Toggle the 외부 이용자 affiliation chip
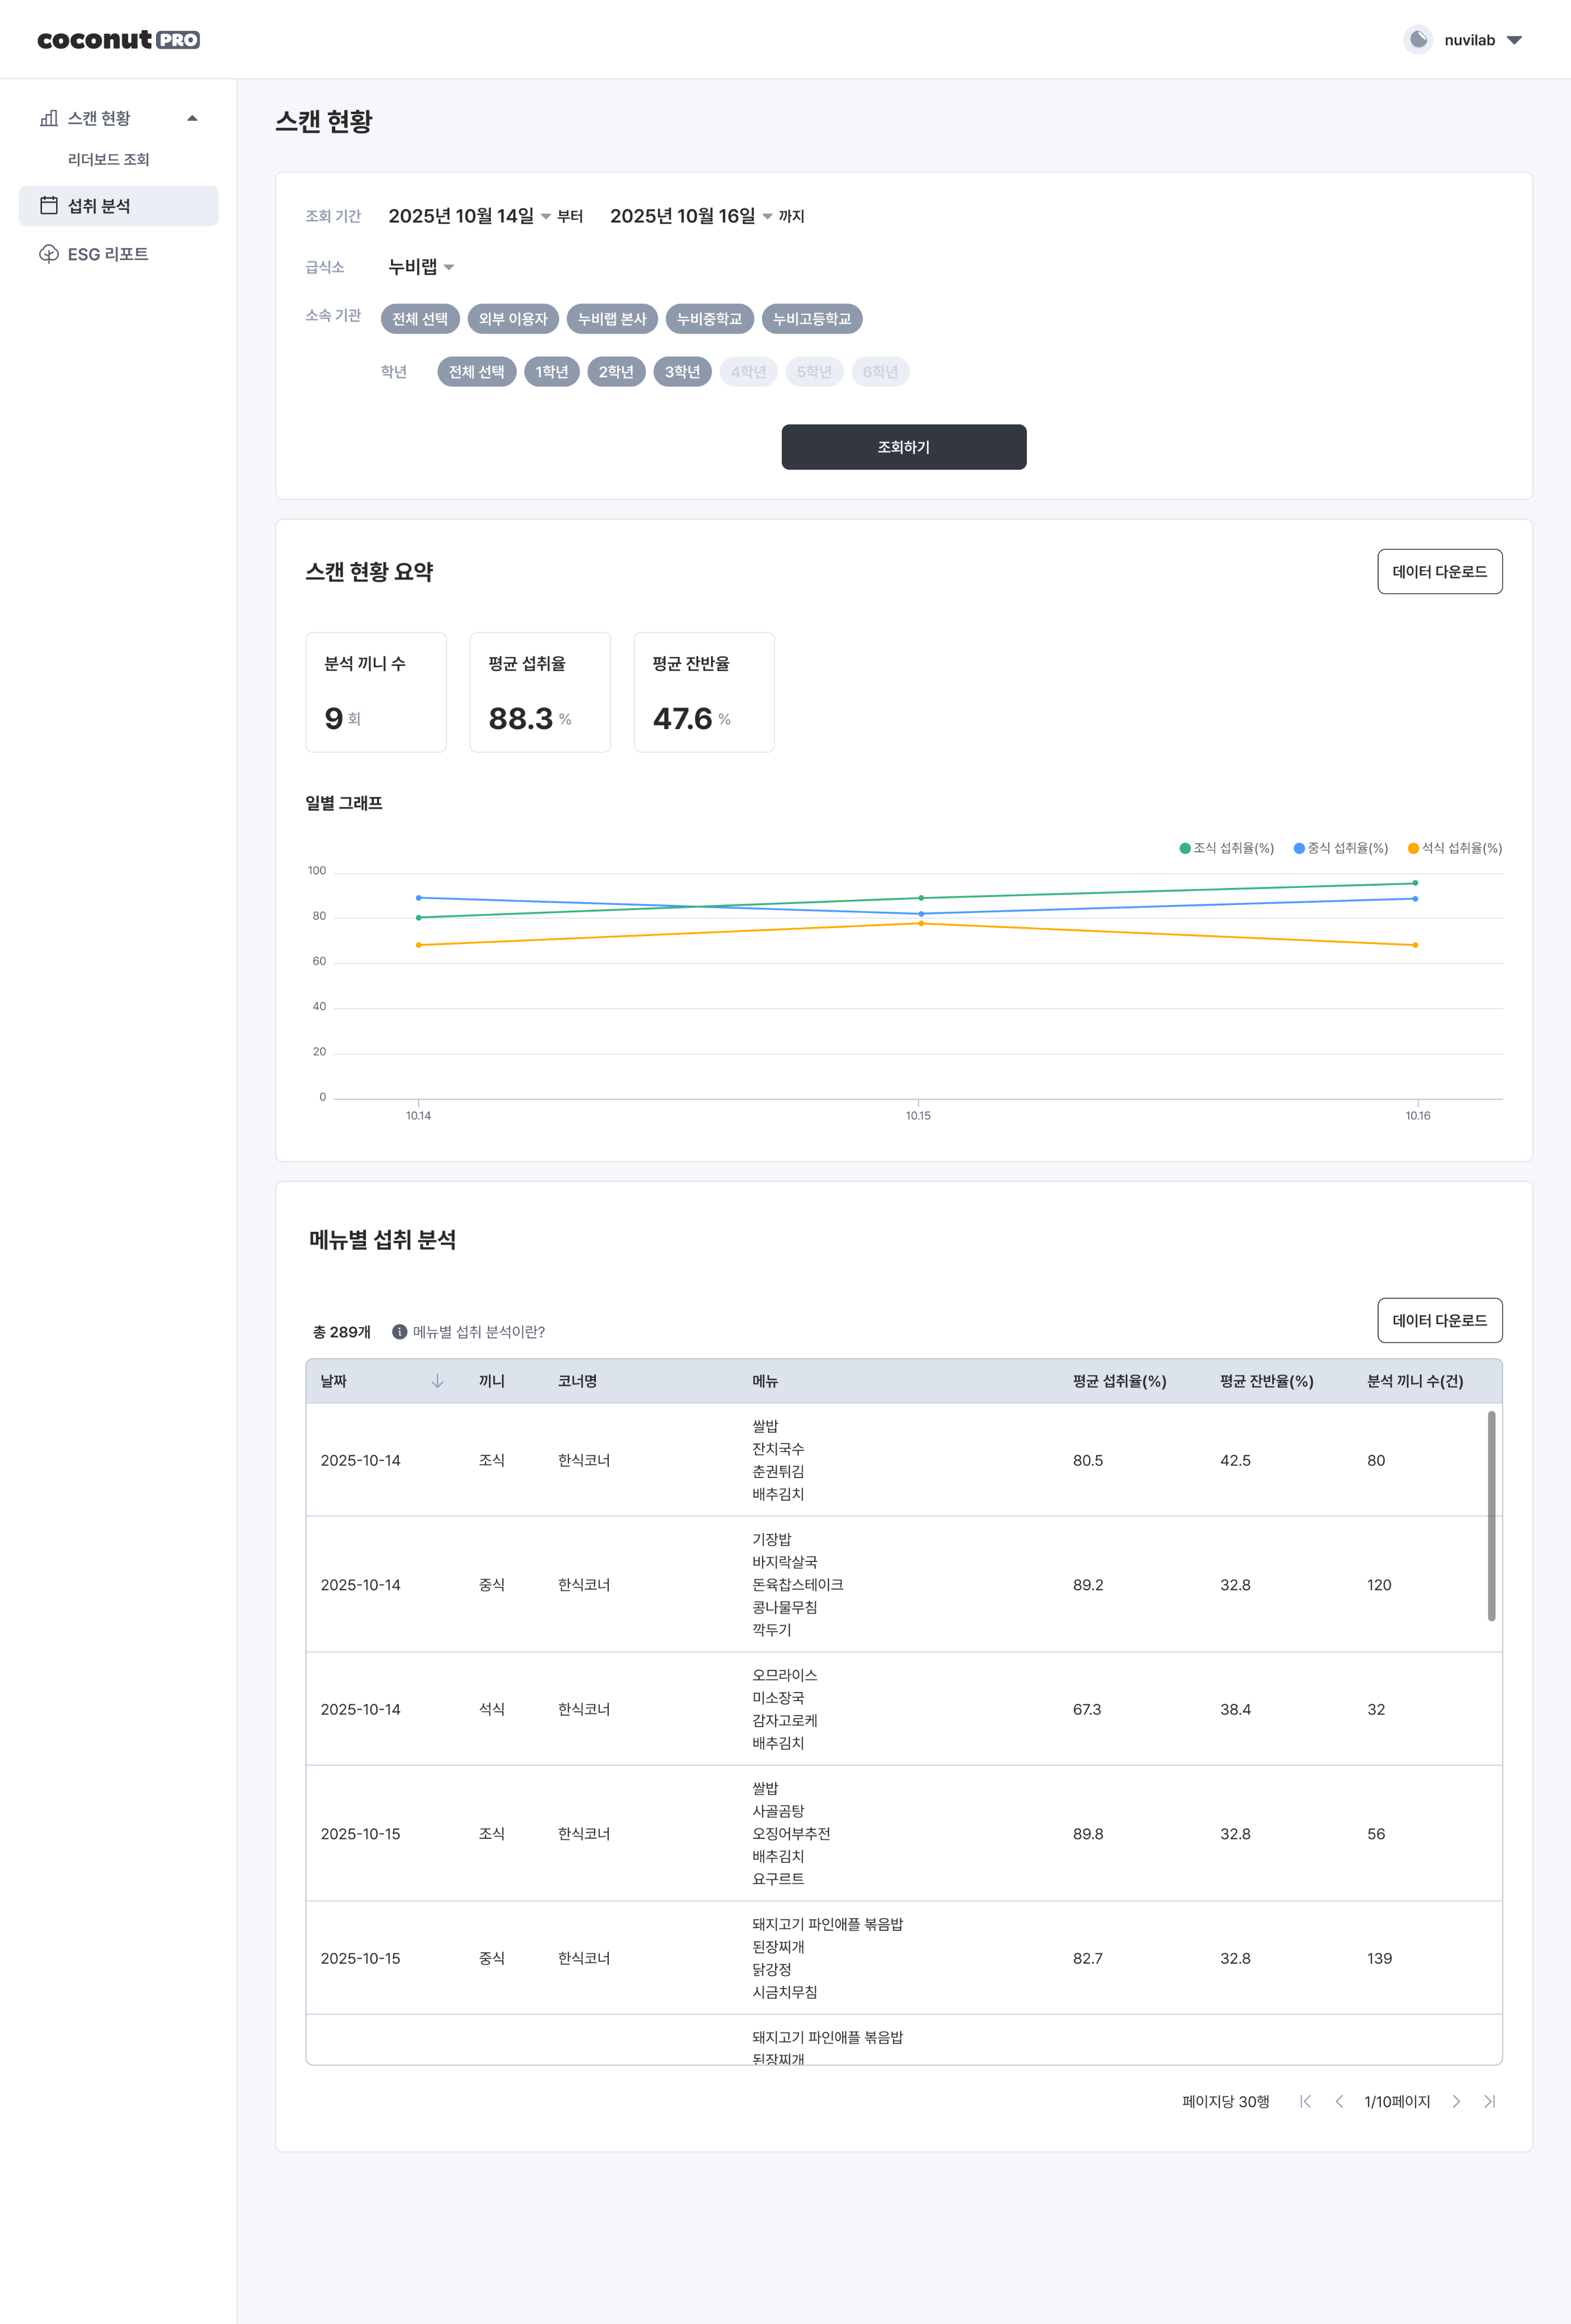Image resolution: width=1571 pixels, height=2324 pixels. click(x=513, y=319)
